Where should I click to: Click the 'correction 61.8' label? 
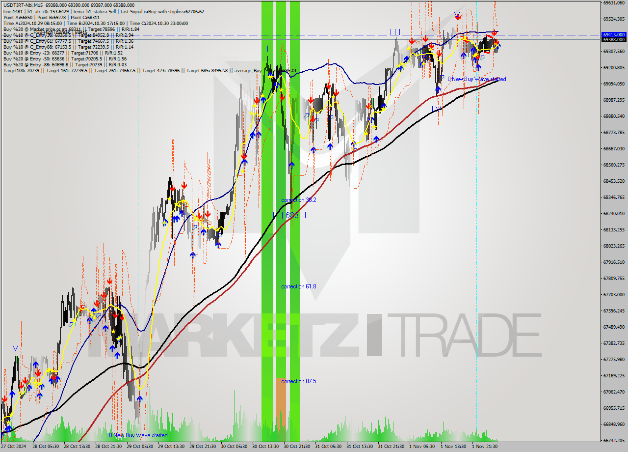298,286
